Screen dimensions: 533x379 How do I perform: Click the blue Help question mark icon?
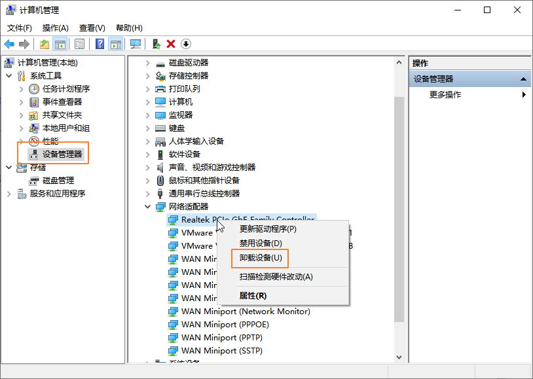100,44
